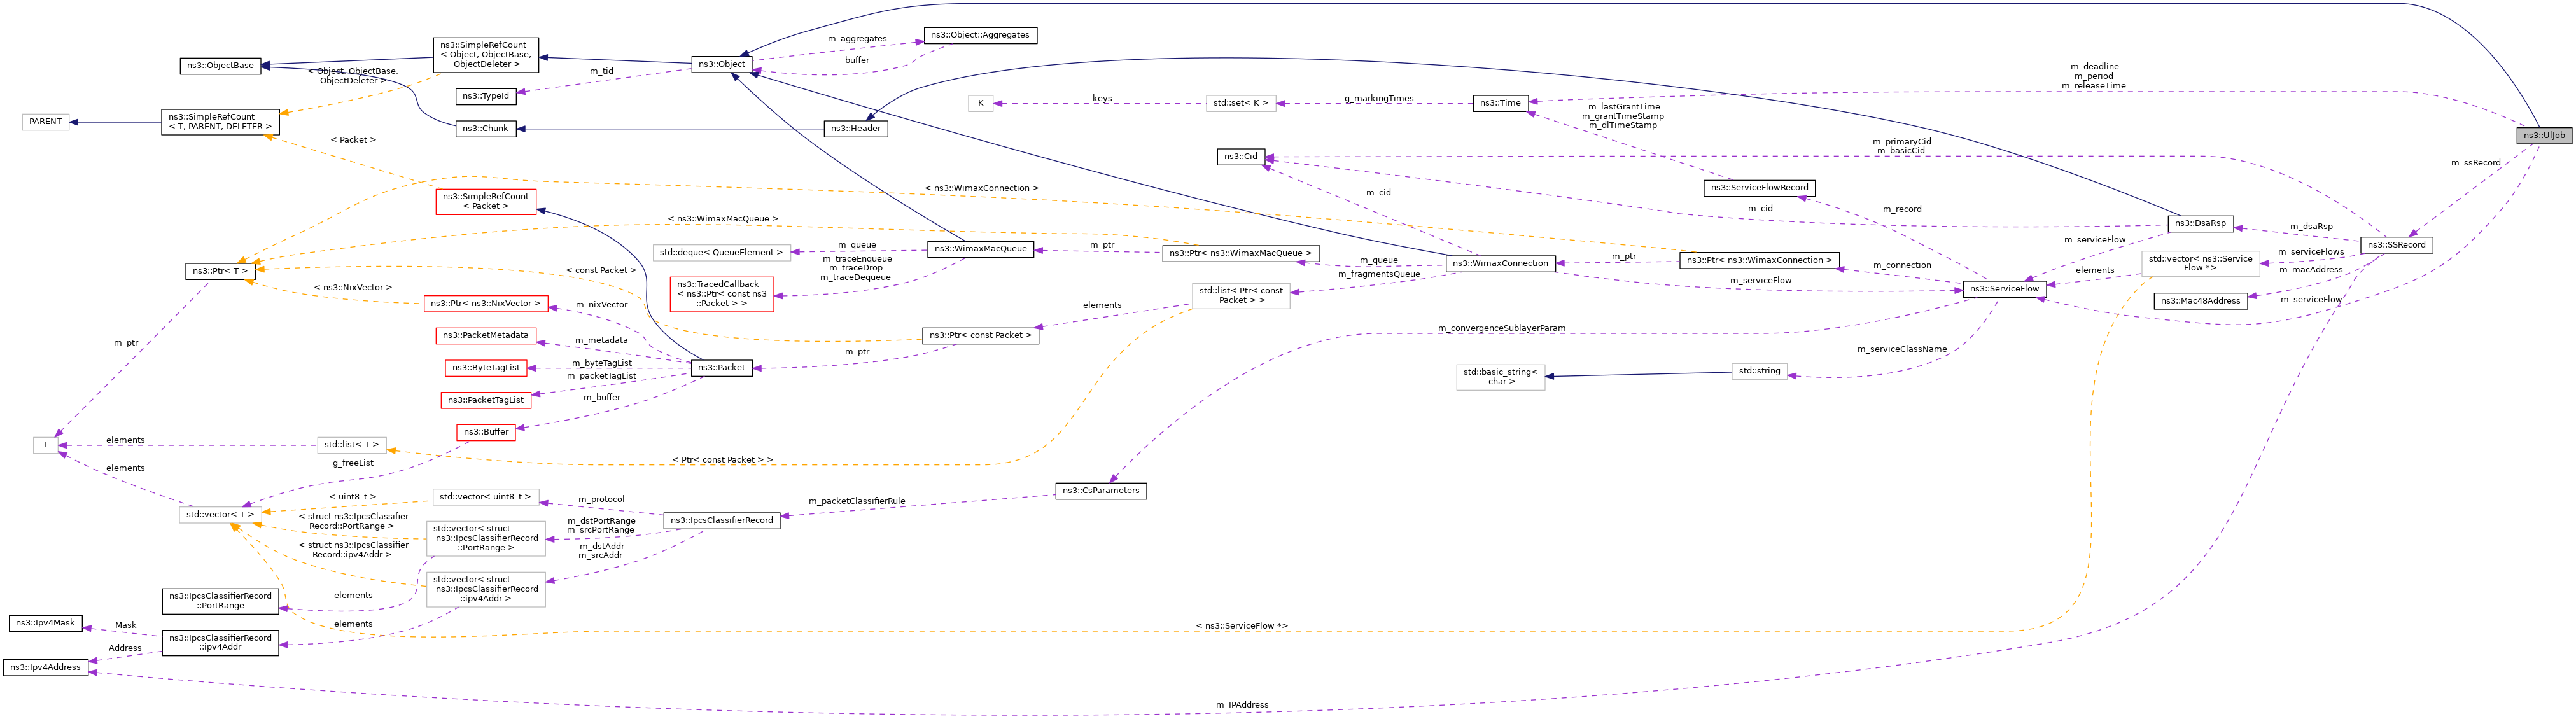Open the std::set< K > node

tap(1241, 103)
